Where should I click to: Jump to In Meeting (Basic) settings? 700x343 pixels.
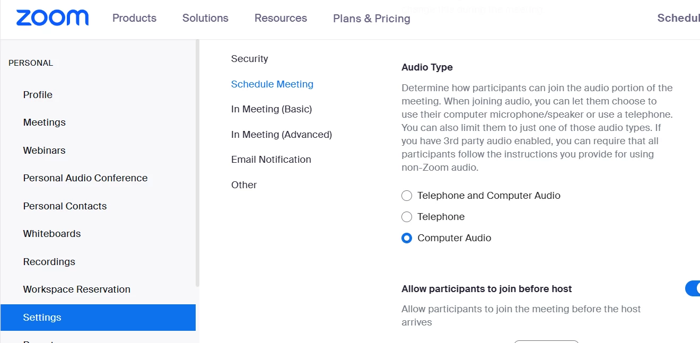click(271, 109)
